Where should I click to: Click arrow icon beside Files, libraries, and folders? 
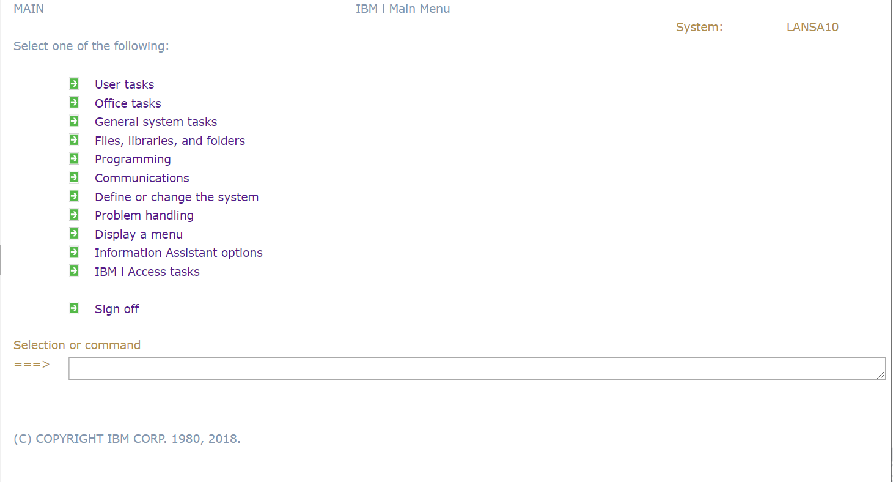click(x=74, y=140)
